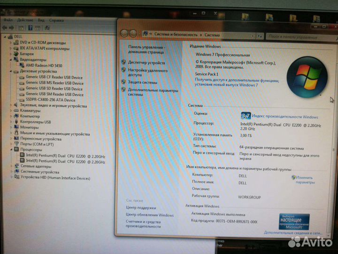This screenshot has width=338, height=254.
Task: Open the Действие menu
Action: pos(25,20)
